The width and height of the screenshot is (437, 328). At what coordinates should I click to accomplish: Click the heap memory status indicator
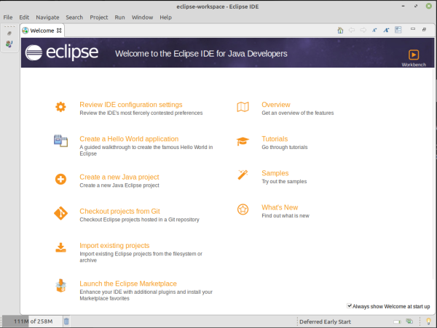tap(34, 321)
